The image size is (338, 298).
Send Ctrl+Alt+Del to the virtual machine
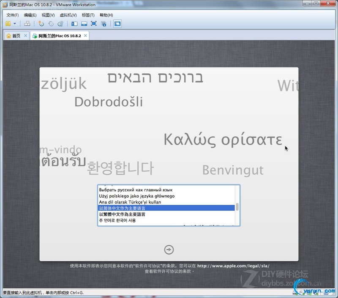[x=27, y=24]
